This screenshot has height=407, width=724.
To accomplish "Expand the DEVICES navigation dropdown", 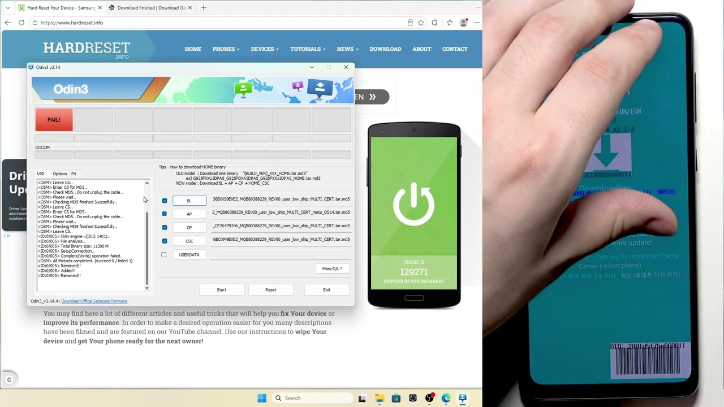I will click(265, 49).
